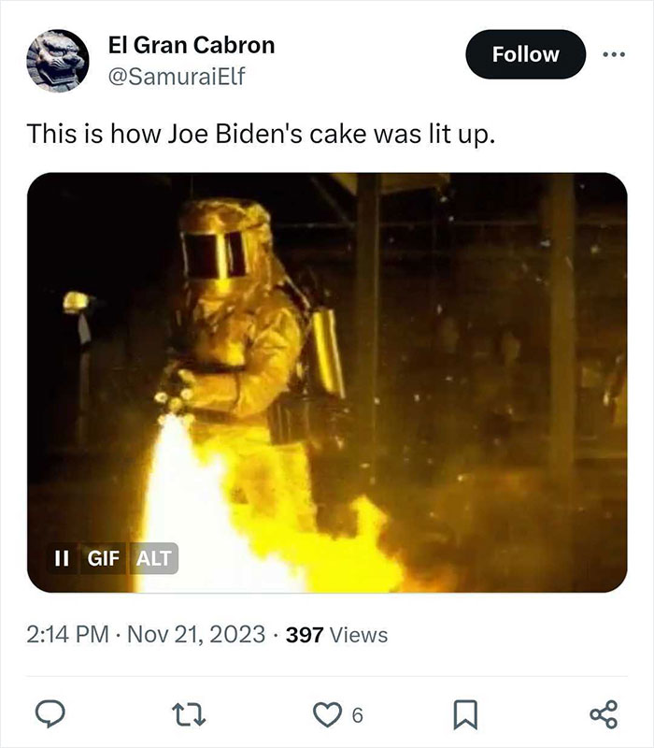Follow El Gran Cabron's account
Viewport: 654px width, 748px height.
click(x=525, y=53)
